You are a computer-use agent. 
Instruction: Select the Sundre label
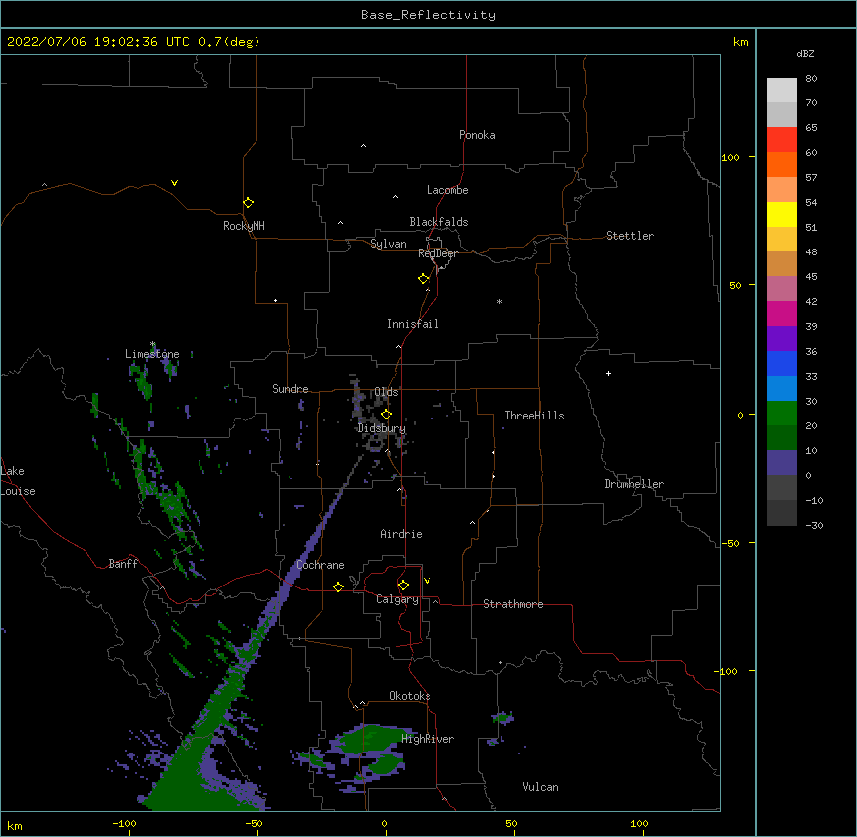[290, 389]
